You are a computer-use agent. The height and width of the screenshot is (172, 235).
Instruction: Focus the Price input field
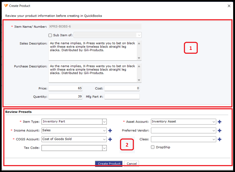point(65,88)
